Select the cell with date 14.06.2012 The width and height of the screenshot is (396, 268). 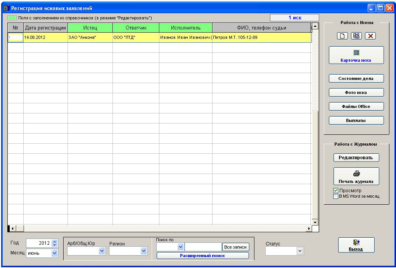(x=45, y=37)
